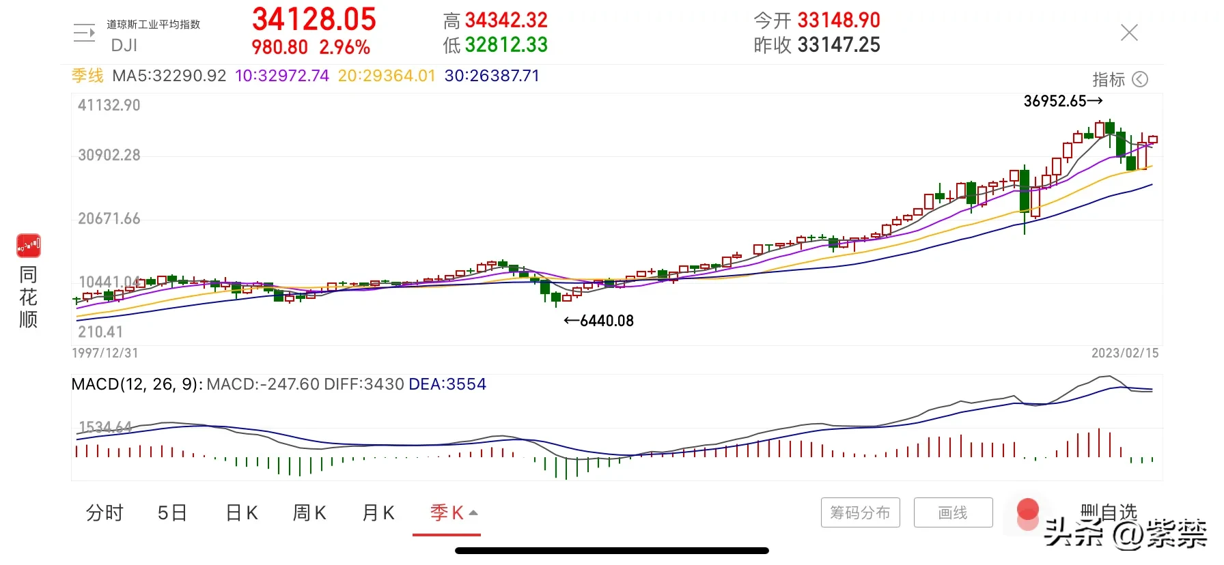1224x565 pixels.
Task: Tap the DJI ticker symbol
Action: (124, 46)
